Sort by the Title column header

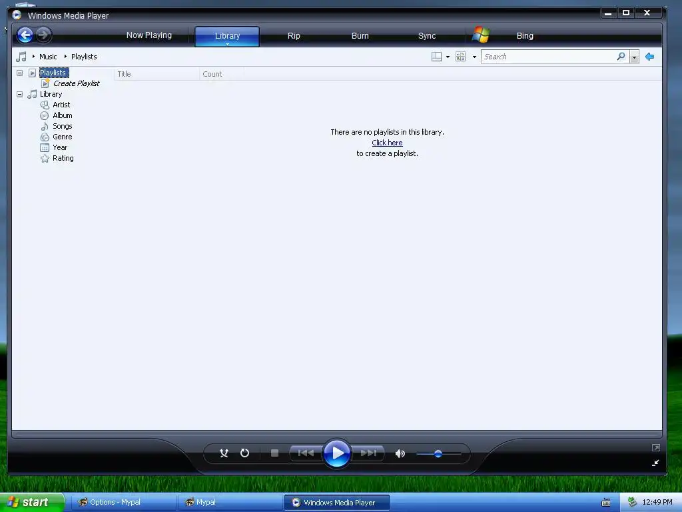(157, 74)
